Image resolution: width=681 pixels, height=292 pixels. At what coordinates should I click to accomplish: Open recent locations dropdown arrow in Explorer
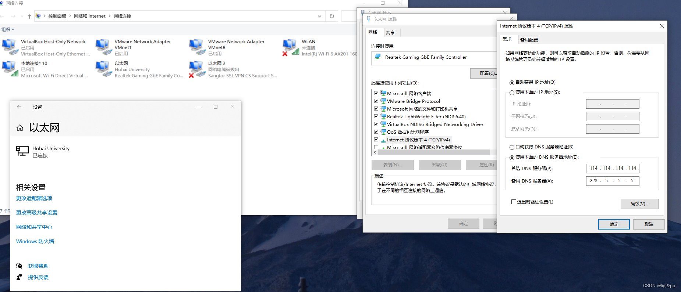pos(22,16)
